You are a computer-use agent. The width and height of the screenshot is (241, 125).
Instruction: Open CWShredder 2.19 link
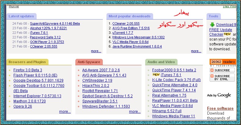pyautogui.click(x=97, y=80)
